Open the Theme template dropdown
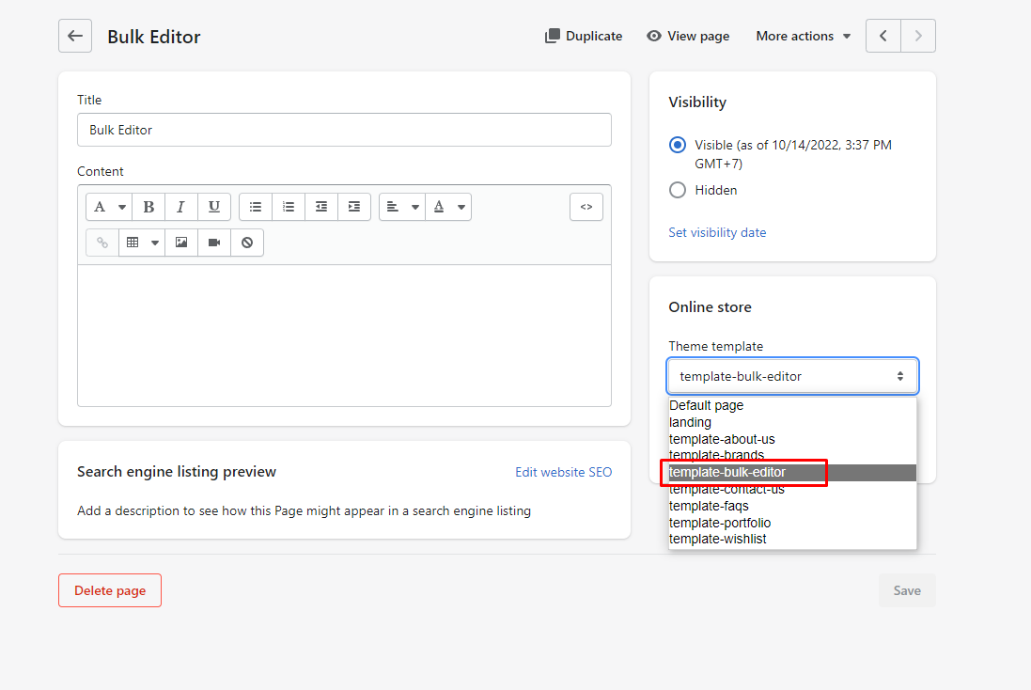Viewport: 1031px width, 690px height. (x=792, y=376)
